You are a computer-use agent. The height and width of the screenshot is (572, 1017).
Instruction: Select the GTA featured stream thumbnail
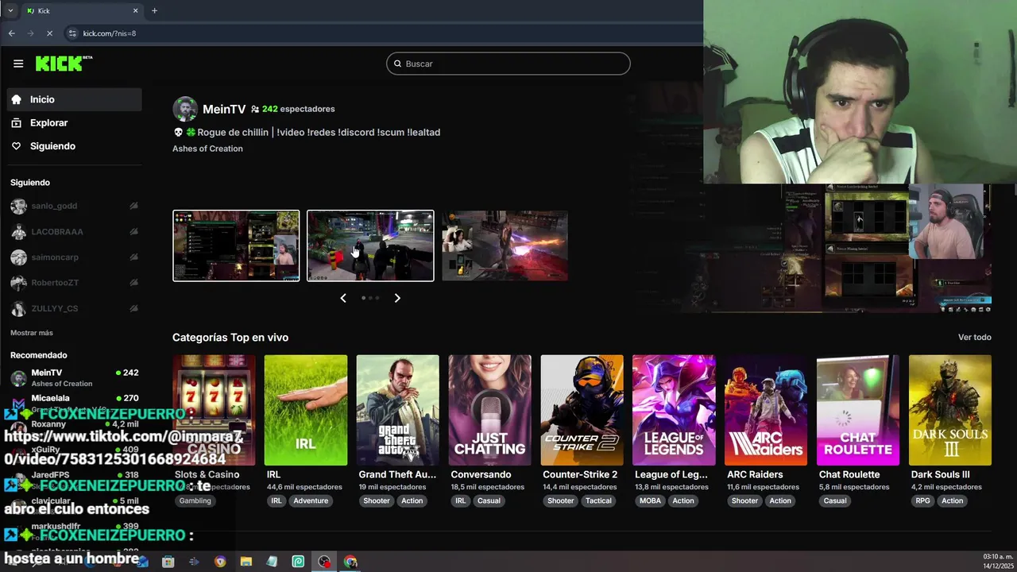click(x=370, y=245)
